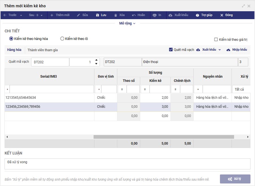Click the In printer icon
The width and height of the screenshot is (255, 186).
coord(154,15)
